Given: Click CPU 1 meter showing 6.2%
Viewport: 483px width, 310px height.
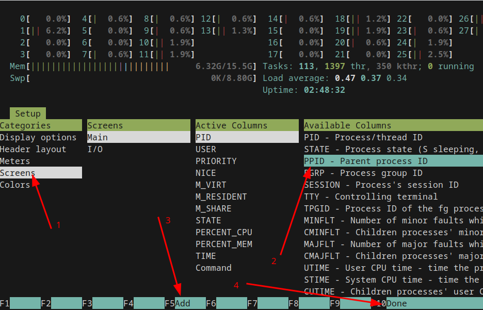Looking at the screenshot, I should pyautogui.click(x=45, y=31).
